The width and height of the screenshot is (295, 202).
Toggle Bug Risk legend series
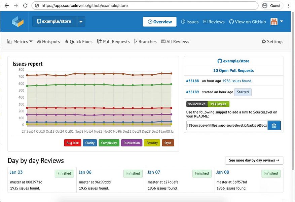pyautogui.click(x=72, y=143)
